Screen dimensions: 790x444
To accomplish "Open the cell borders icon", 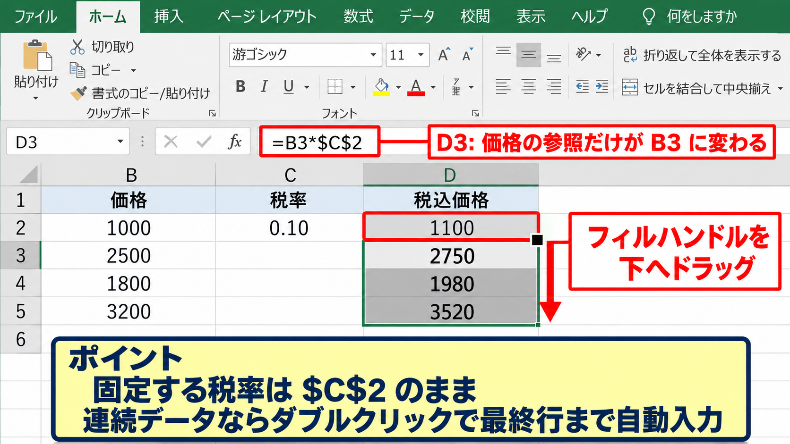I will tap(335, 87).
